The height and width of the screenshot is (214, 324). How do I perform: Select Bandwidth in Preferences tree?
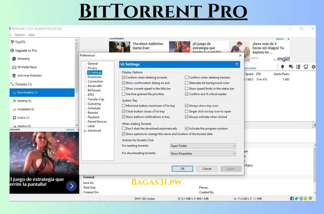click(94, 86)
